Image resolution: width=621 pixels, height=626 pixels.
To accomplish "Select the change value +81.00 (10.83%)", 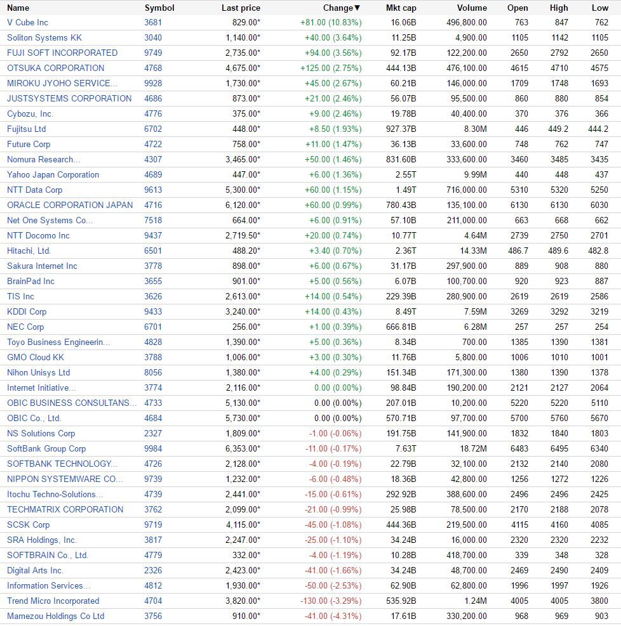I will (x=331, y=22).
